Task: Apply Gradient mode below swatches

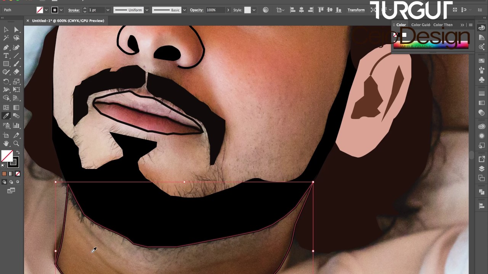Action: pos(11,174)
